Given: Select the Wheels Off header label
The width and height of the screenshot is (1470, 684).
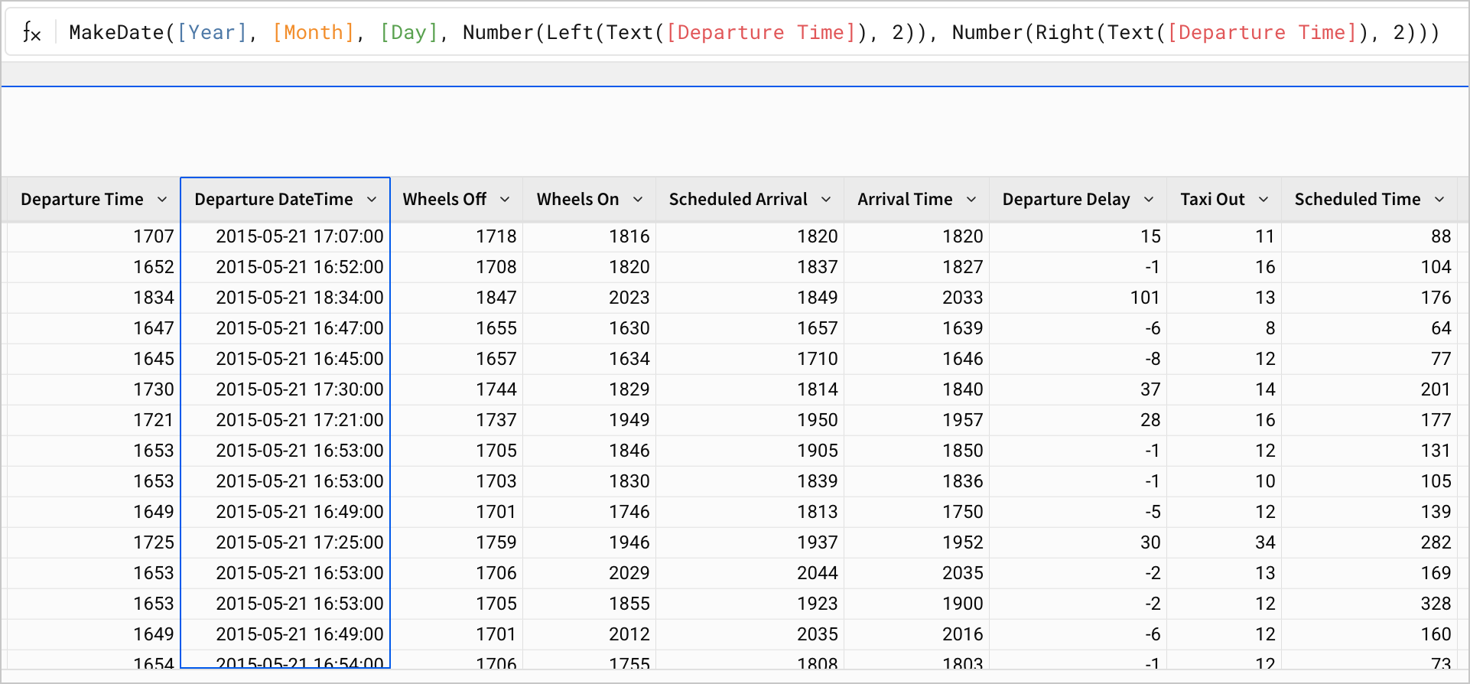Looking at the screenshot, I should point(444,200).
